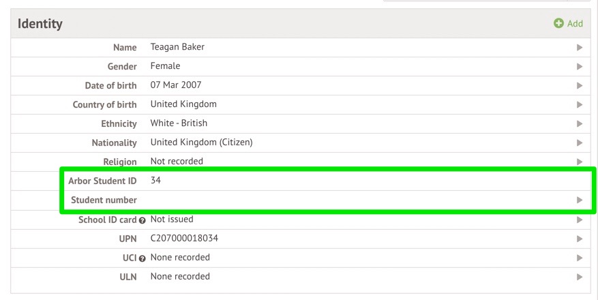
Task: Expand the Gender row arrow
Action: point(579,67)
